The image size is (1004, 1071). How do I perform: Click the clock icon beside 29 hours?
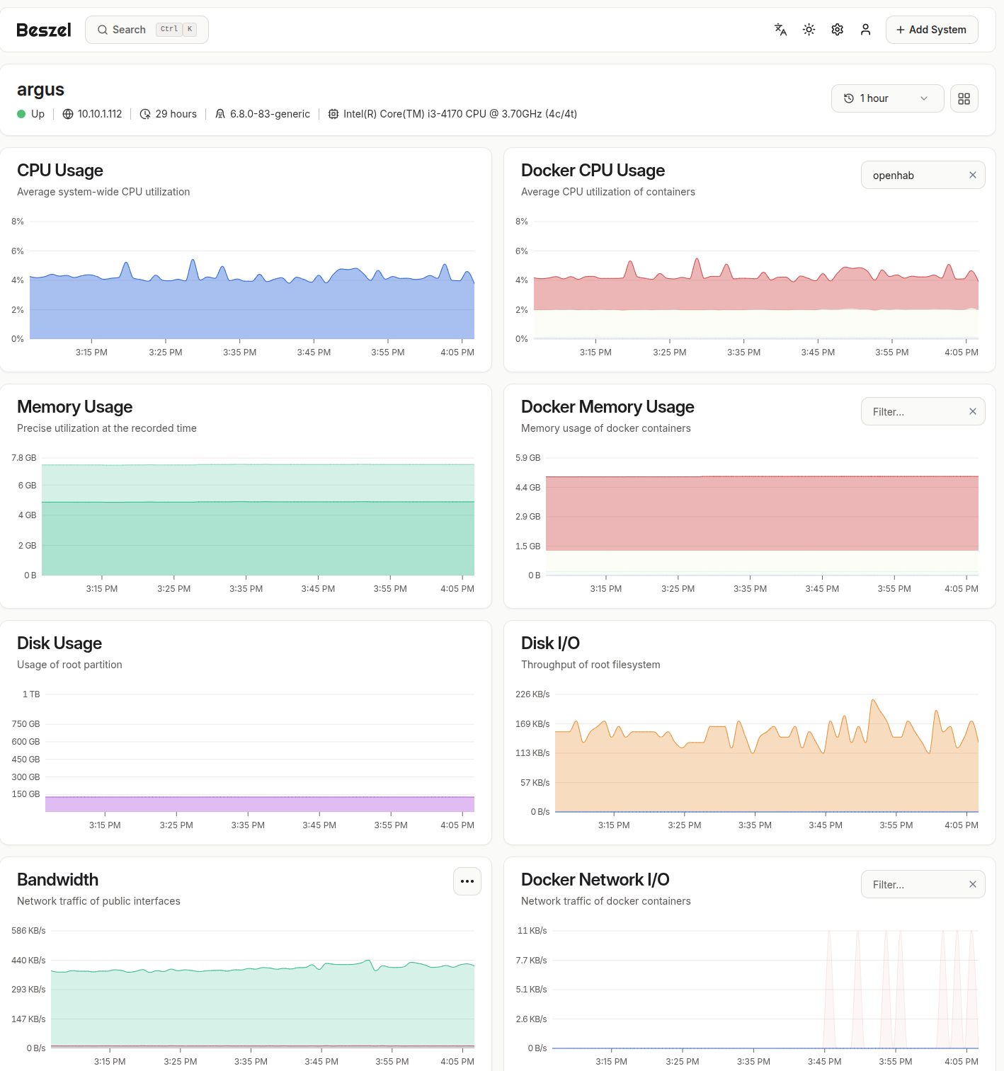pos(145,114)
